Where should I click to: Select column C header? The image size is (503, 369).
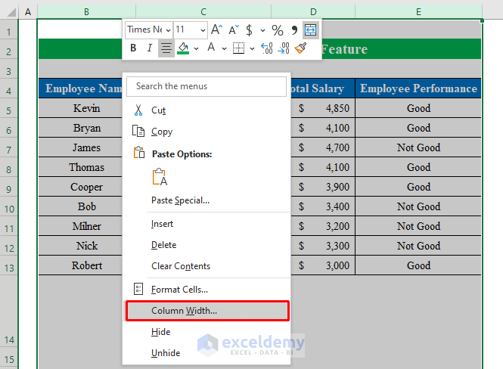click(x=203, y=12)
